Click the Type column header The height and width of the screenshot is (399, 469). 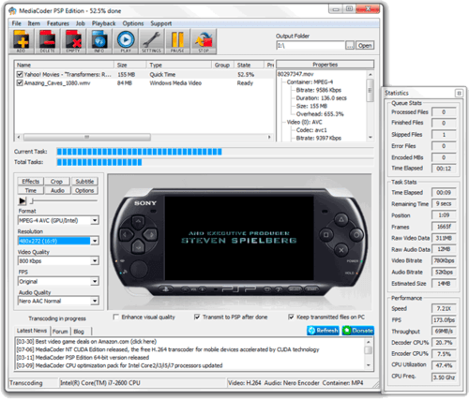coord(179,65)
